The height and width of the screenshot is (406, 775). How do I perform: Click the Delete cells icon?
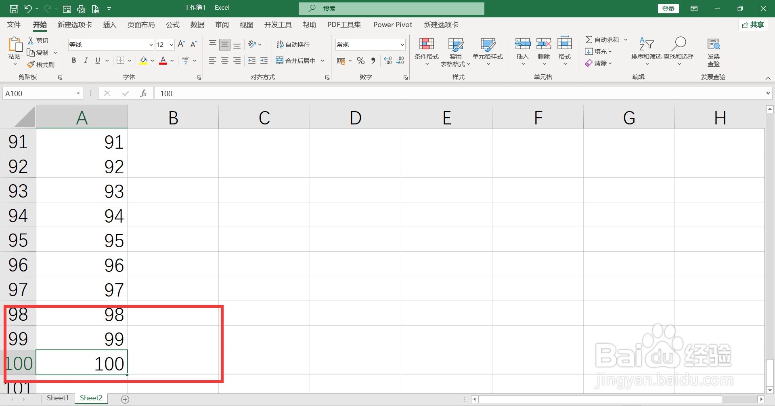[x=544, y=44]
